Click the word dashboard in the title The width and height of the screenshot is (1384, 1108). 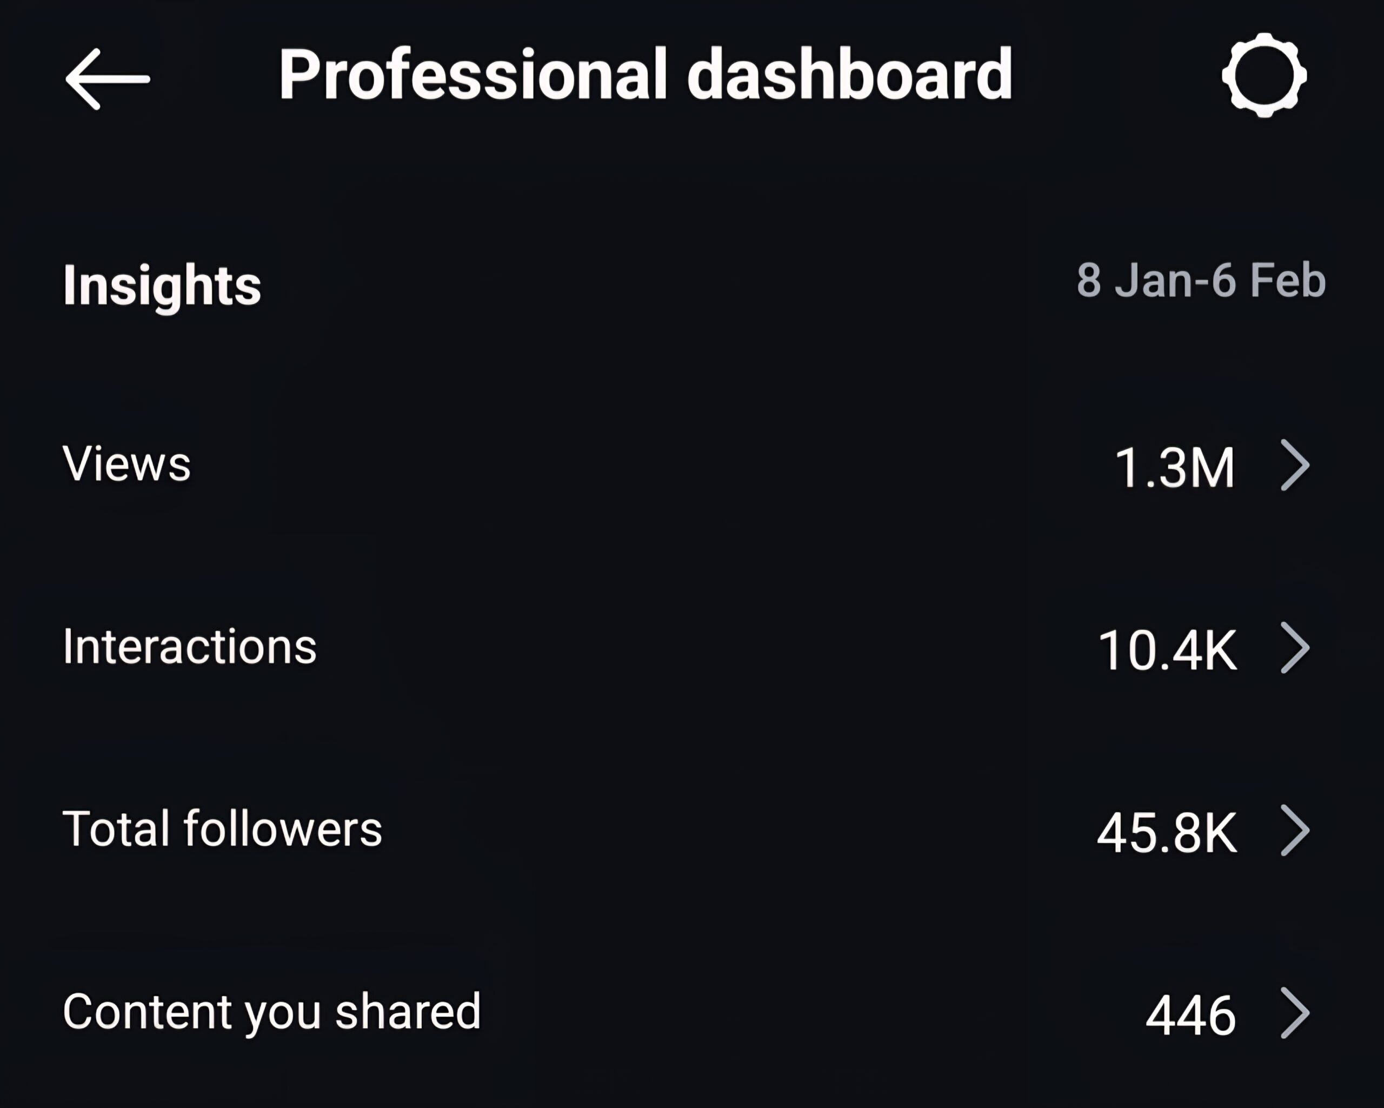(849, 75)
